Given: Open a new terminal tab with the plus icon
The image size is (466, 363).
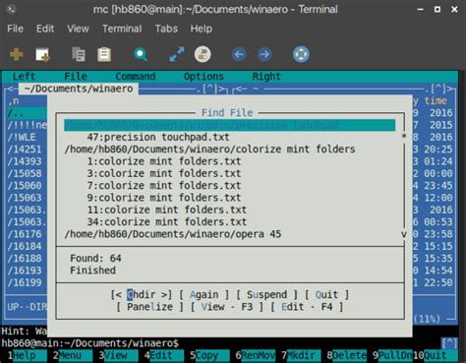Looking at the screenshot, I should point(17,54).
